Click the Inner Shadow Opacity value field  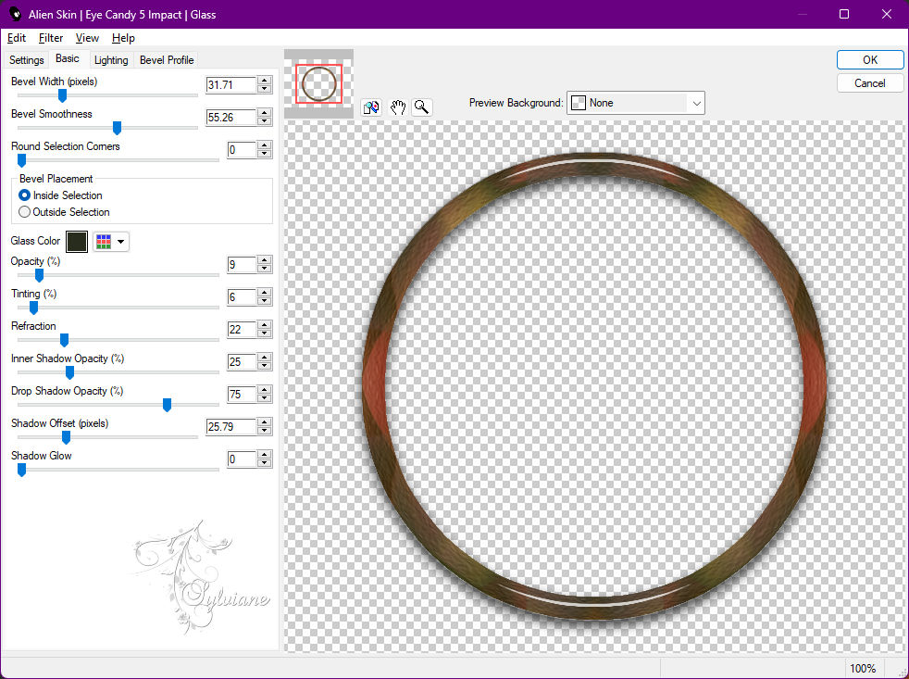pos(242,362)
